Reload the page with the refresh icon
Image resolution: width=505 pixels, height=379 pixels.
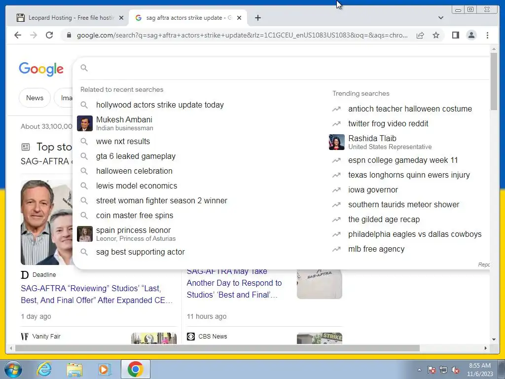click(x=49, y=35)
